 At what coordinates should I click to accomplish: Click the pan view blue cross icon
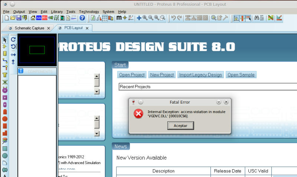[139, 18]
